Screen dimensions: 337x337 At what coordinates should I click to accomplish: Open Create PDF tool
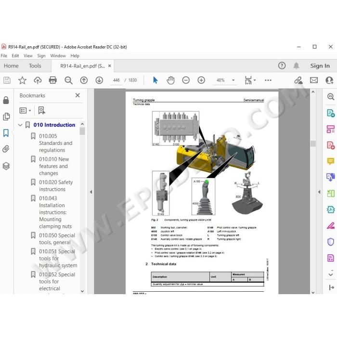tap(331, 145)
